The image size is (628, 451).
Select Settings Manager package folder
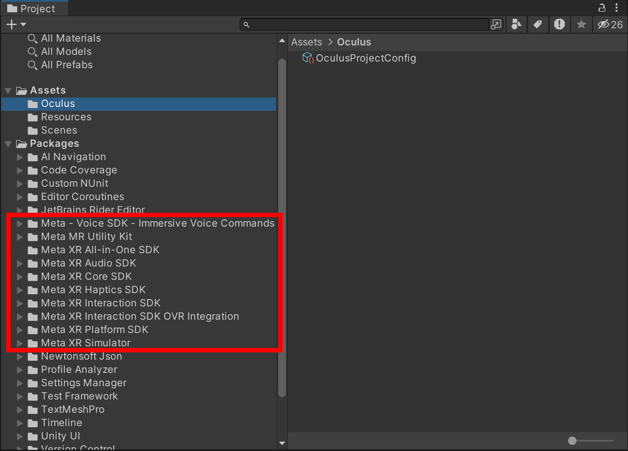pos(84,382)
